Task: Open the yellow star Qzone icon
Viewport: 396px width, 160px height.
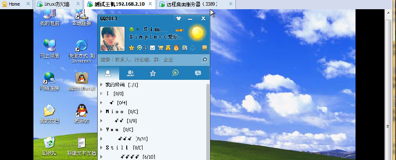Action: [131, 47]
